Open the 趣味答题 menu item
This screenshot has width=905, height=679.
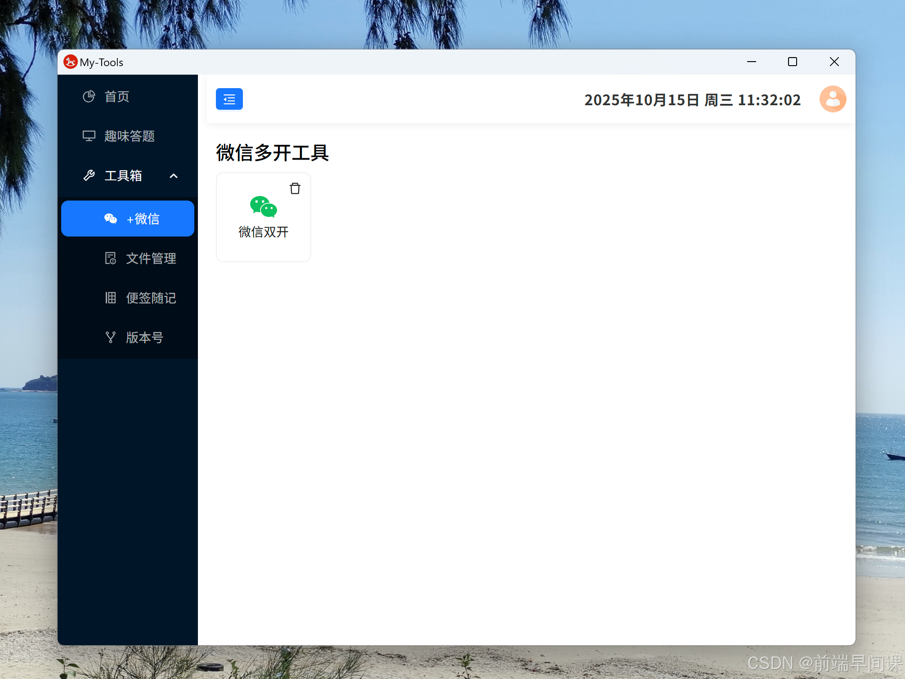(128, 136)
